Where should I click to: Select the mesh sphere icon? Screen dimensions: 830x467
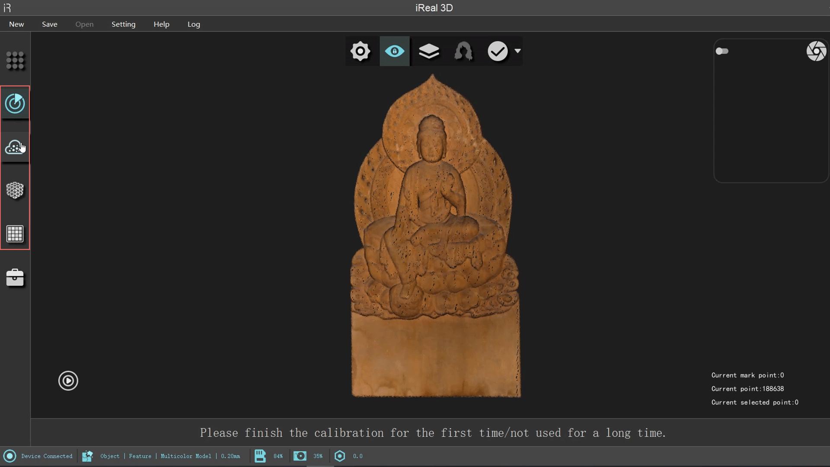15,190
